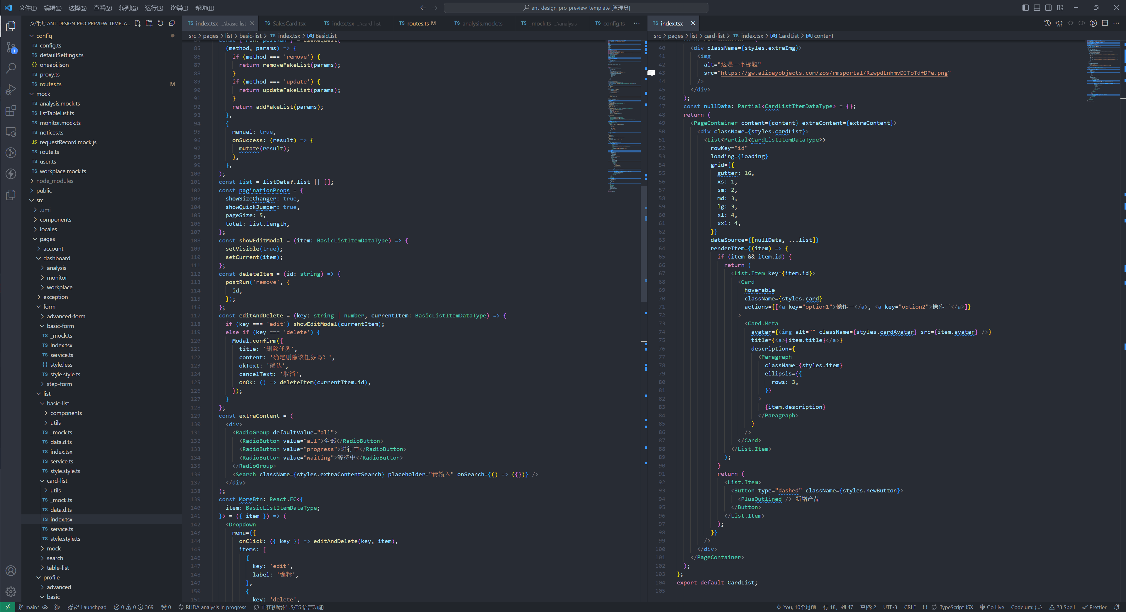Click left editor minimap
The image size is (1126, 612).
(624, 116)
